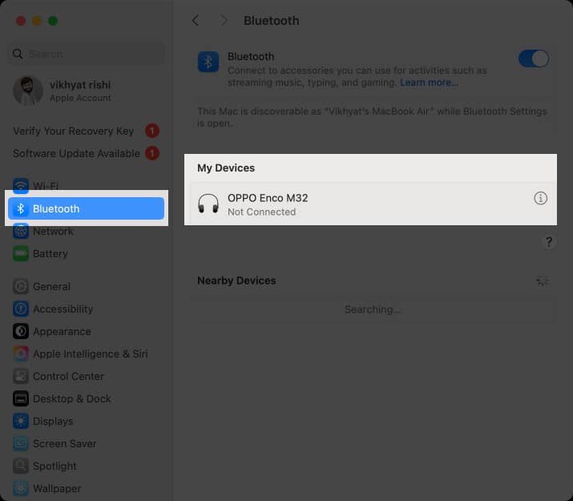Click the Network label in sidebar
Image resolution: width=573 pixels, height=501 pixels.
pyautogui.click(x=54, y=231)
